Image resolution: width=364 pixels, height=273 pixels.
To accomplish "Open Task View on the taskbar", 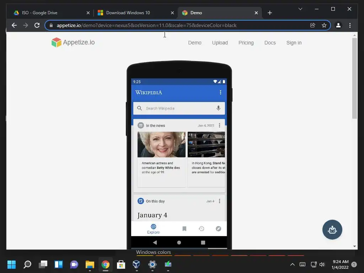I will pyautogui.click(x=43, y=264).
